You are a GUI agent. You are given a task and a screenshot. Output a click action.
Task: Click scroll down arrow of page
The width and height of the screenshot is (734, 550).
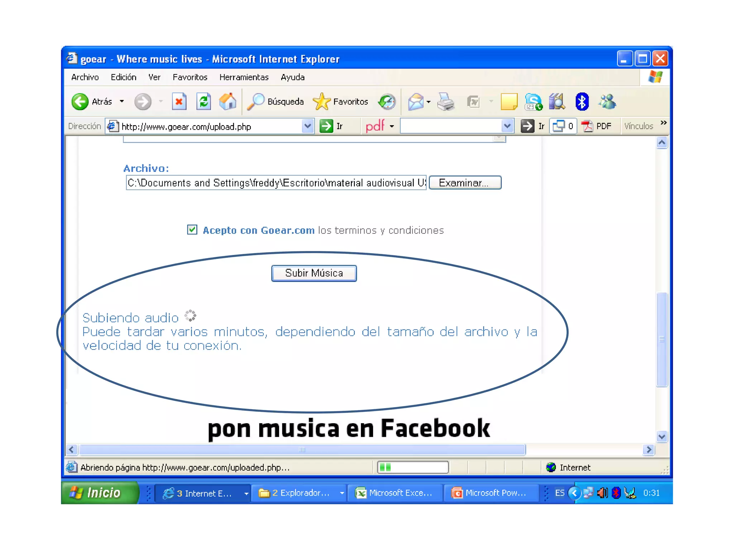[662, 436]
